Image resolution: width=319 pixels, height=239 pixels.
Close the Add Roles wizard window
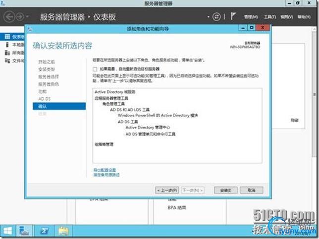263,28
